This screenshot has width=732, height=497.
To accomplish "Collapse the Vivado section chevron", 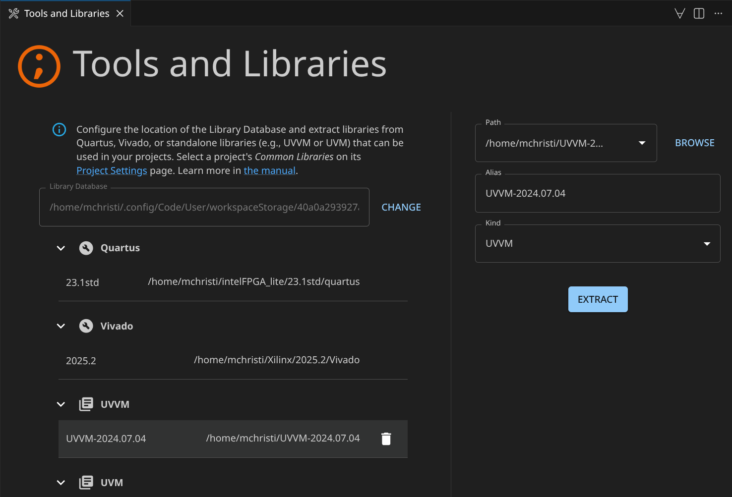I will (61, 326).
